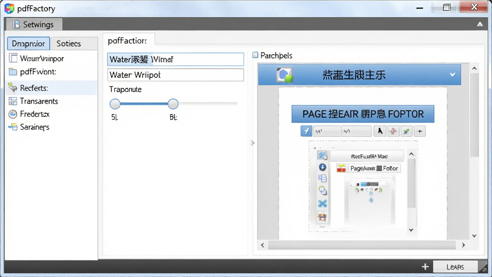Click the nested preview thumbnail

pyautogui.click(x=369, y=200)
